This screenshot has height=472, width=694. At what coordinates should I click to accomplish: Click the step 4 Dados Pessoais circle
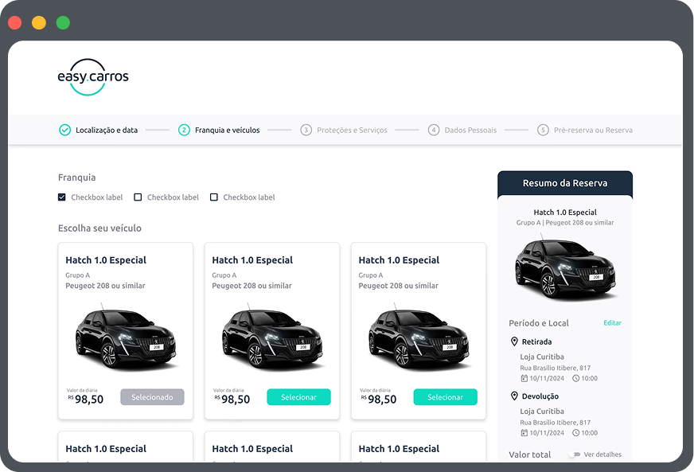coord(434,130)
